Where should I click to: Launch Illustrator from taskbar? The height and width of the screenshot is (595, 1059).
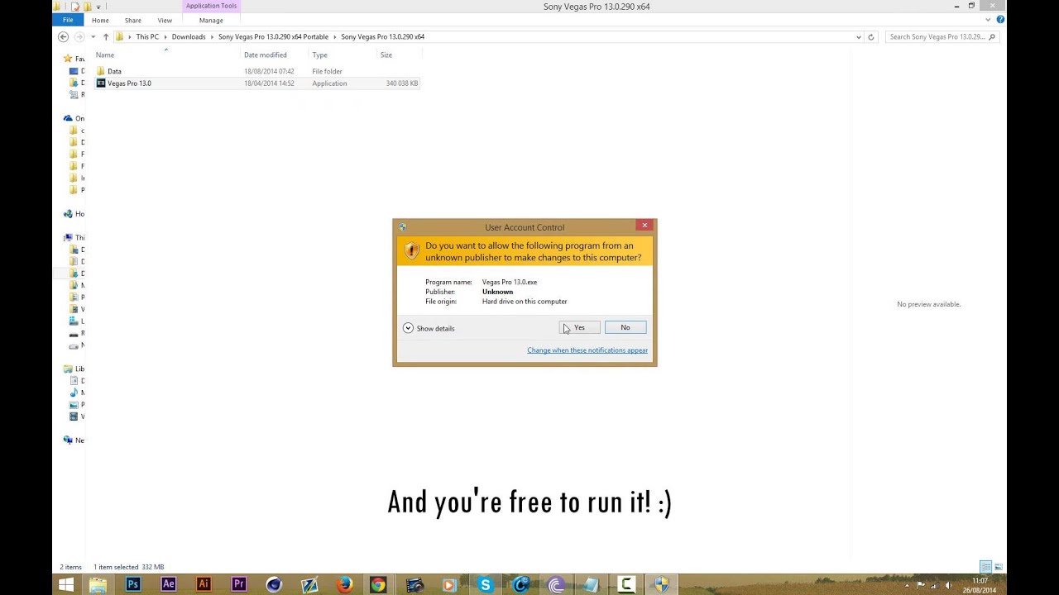pos(204,585)
